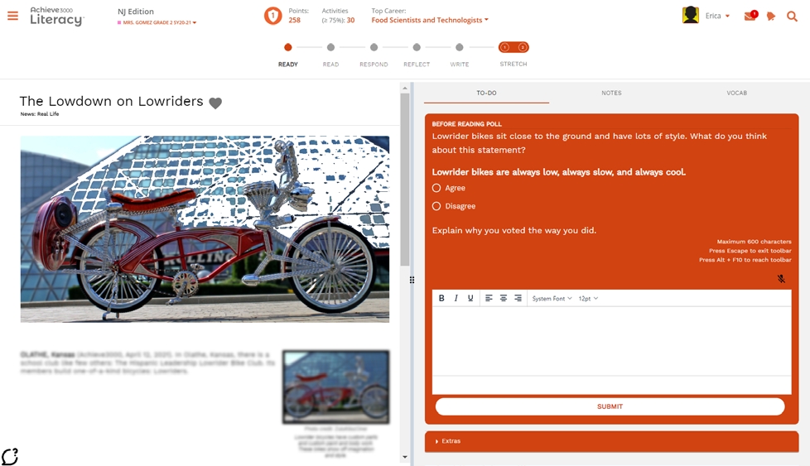
Task: Open Food Scientists and Technologists career link
Action: coord(429,20)
